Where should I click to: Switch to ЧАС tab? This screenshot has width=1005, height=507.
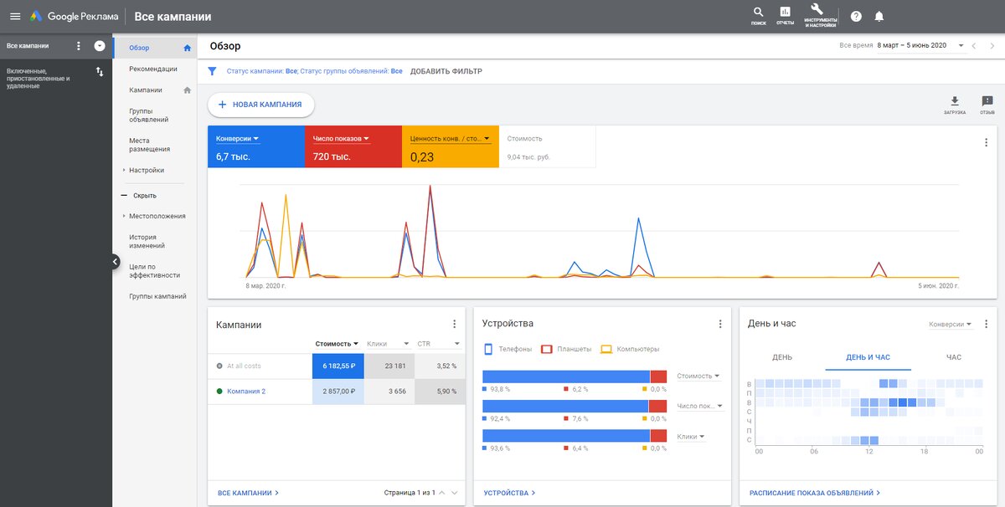click(x=954, y=357)
